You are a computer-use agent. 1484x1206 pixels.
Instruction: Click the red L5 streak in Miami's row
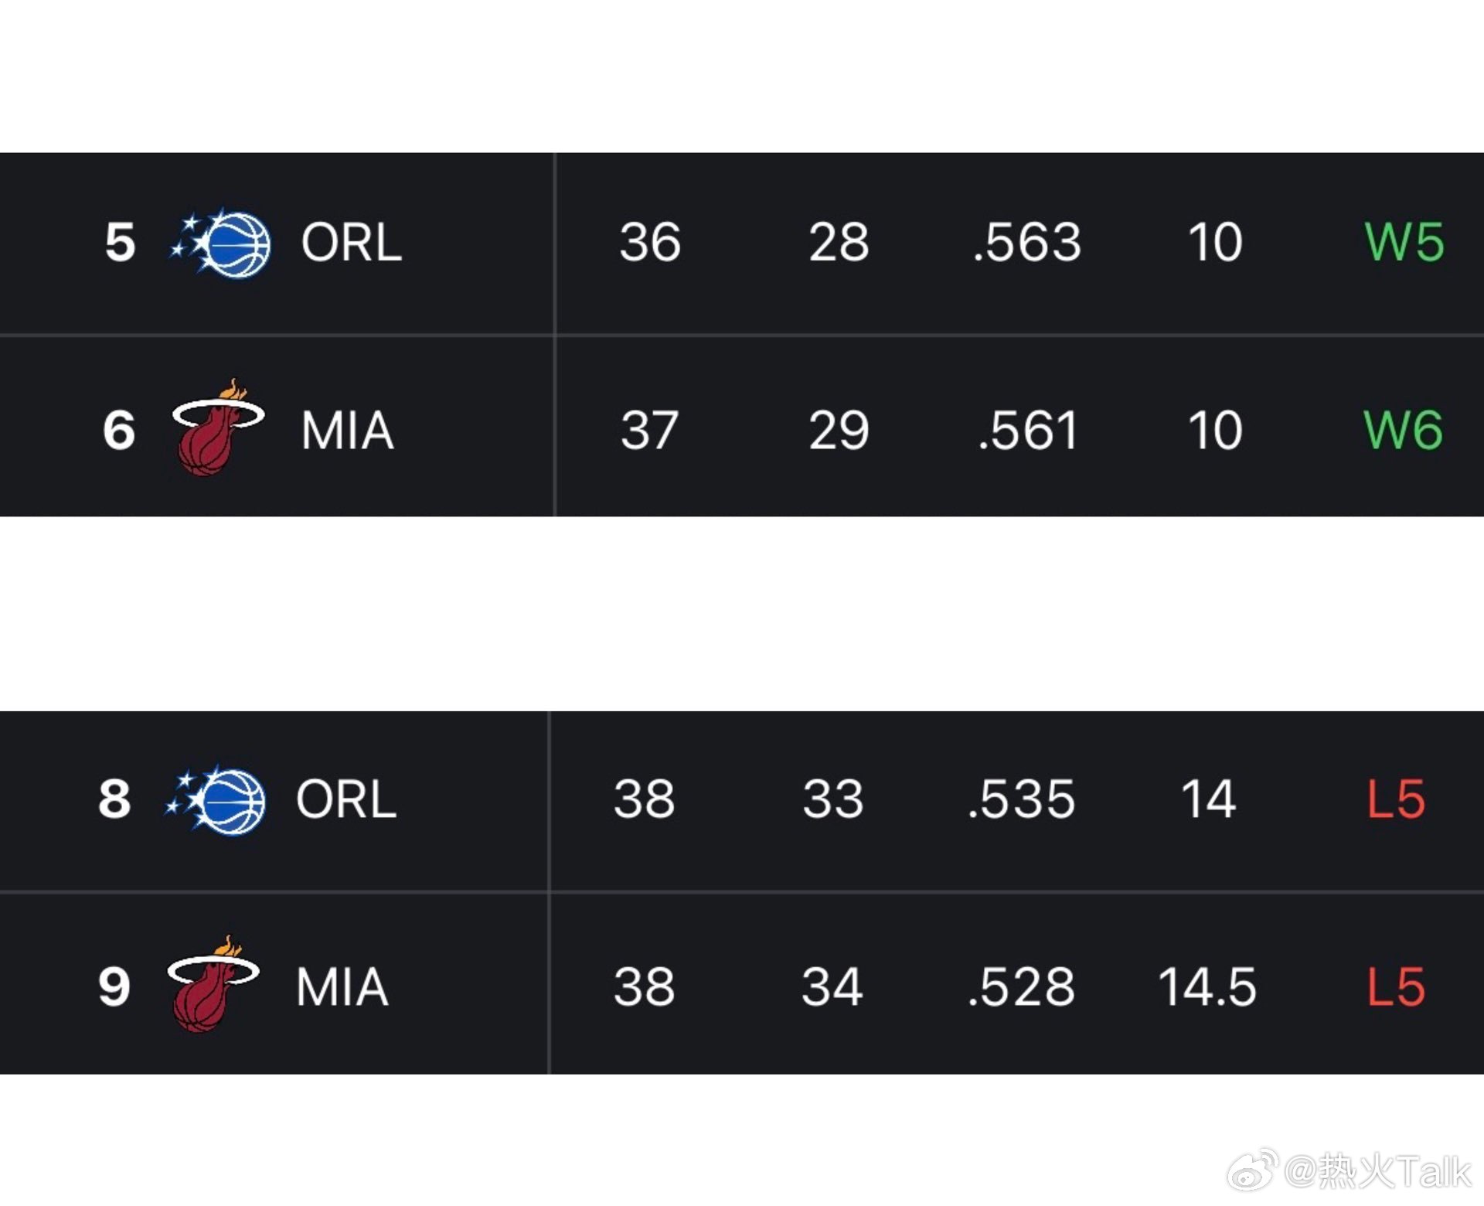tap(1396, 987)
